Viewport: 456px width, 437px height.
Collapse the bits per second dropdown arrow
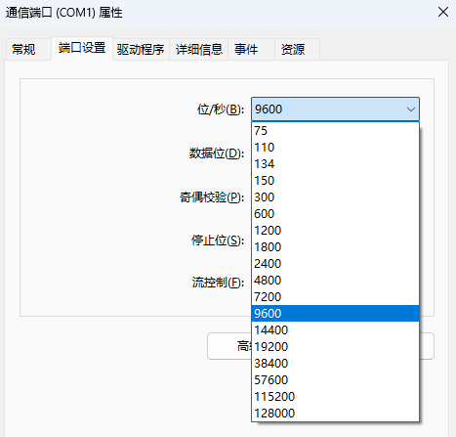411,109
